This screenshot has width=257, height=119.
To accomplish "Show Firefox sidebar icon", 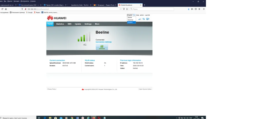I will [x=196, y=9].
